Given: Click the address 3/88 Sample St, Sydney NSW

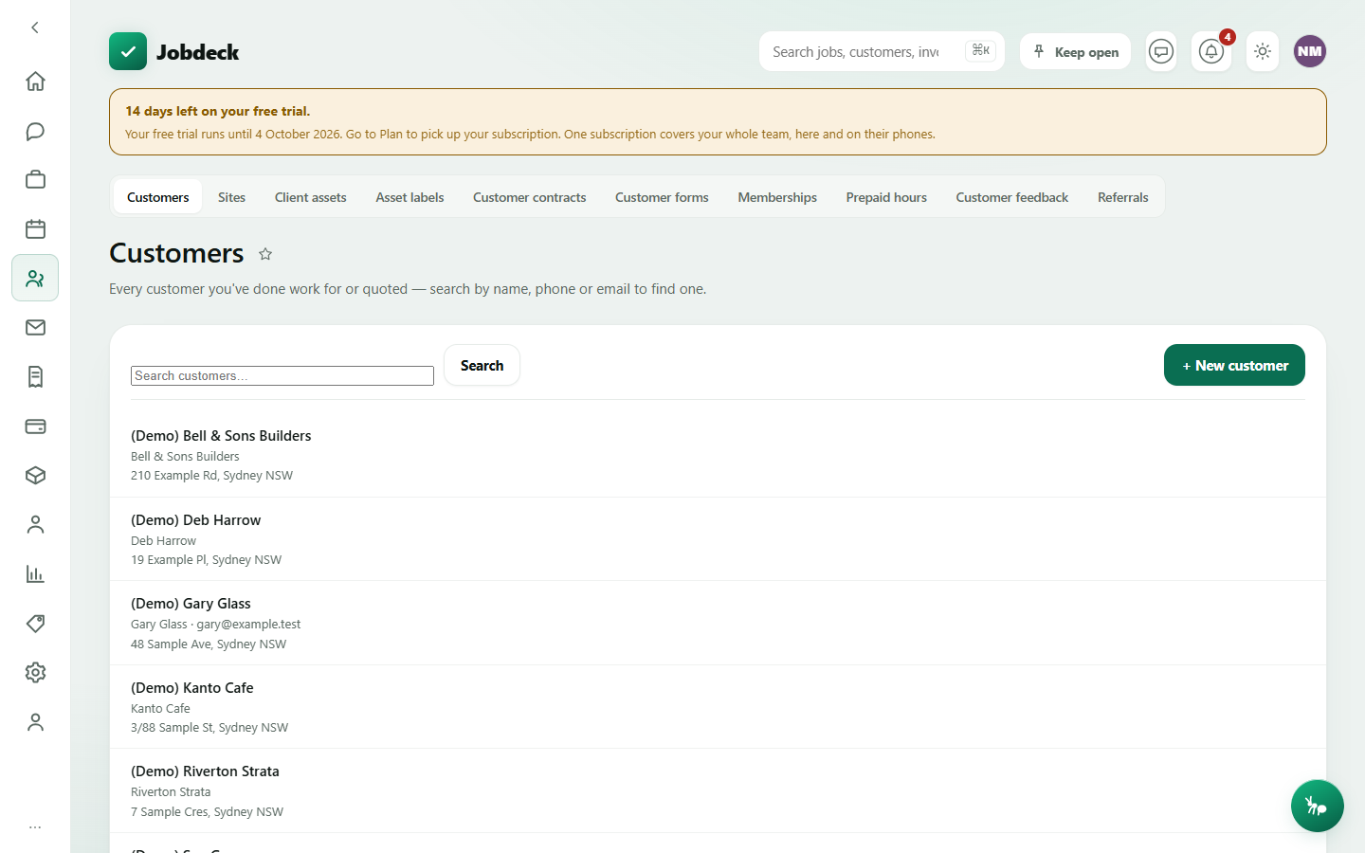Looking at the screenshot, I should 209,728.
